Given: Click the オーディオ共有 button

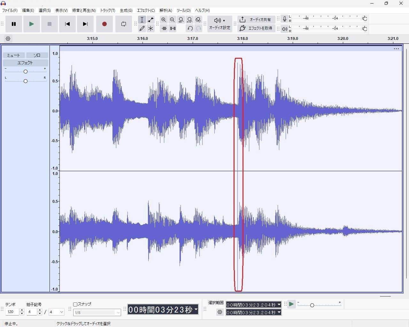Looking at the screenshot, I should coord(256,20).
